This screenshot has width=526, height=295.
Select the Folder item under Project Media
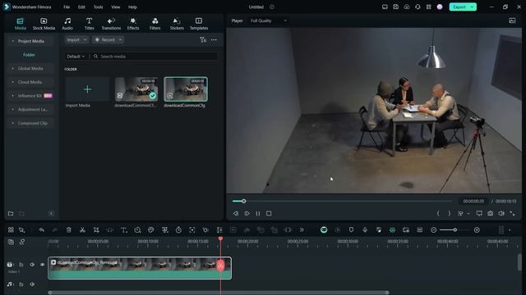pos(30,55)
